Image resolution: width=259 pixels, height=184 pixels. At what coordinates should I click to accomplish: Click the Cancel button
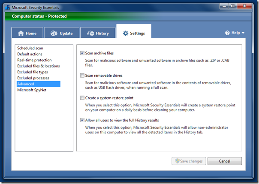[x=225, y=161]
